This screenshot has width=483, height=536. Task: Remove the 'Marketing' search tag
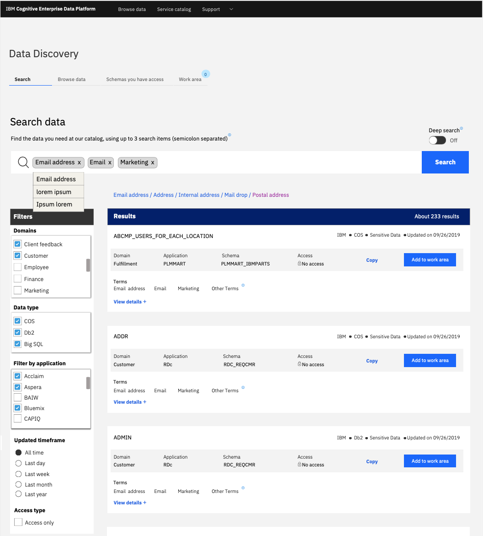click(x=153, y=162)
